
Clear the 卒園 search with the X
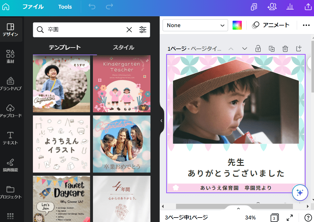[129, 30]
